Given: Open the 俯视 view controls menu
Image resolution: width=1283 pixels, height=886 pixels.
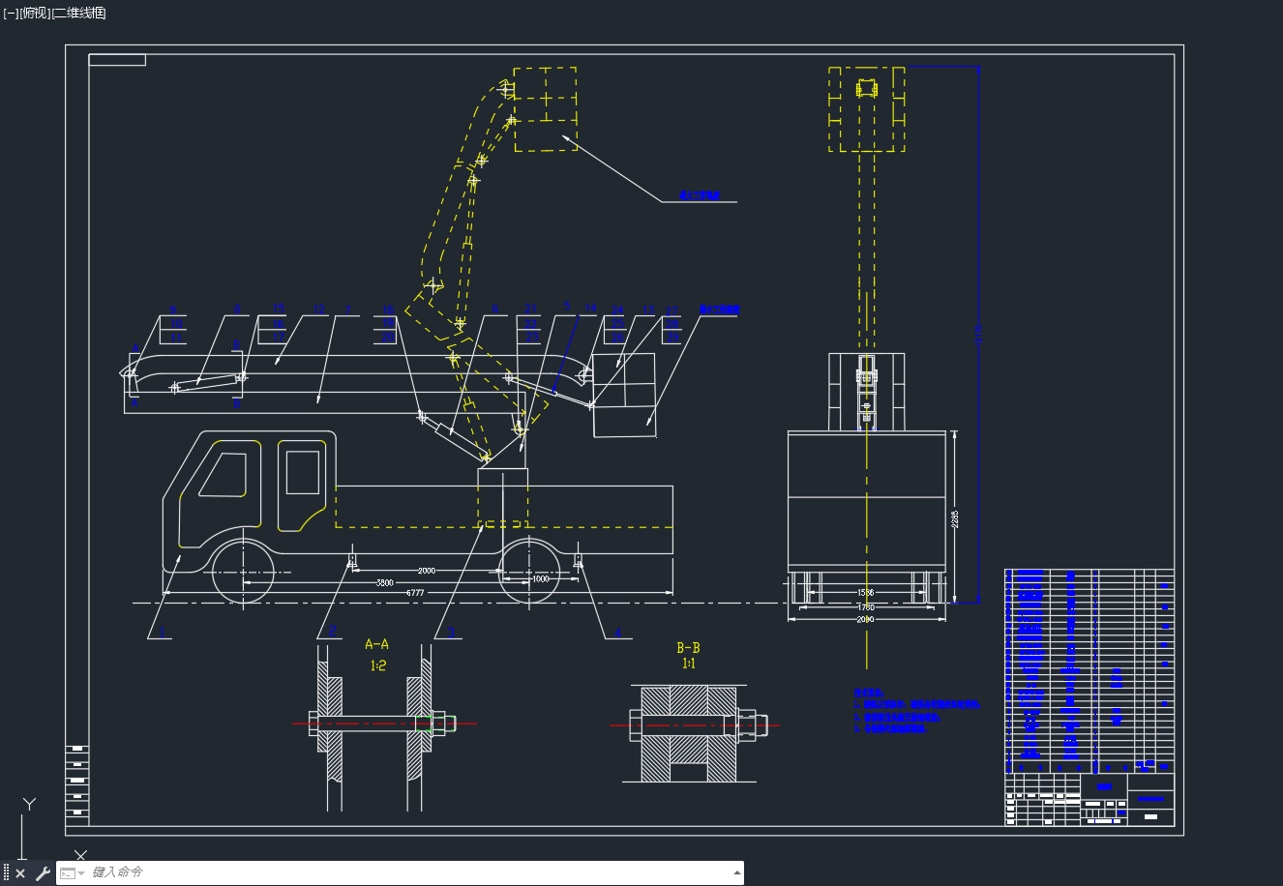Looking at the screenshot, I should [36, 13].
